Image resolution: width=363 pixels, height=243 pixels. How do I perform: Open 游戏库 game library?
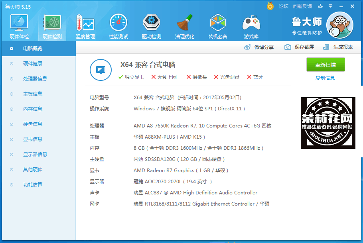[x=251, y=27]
